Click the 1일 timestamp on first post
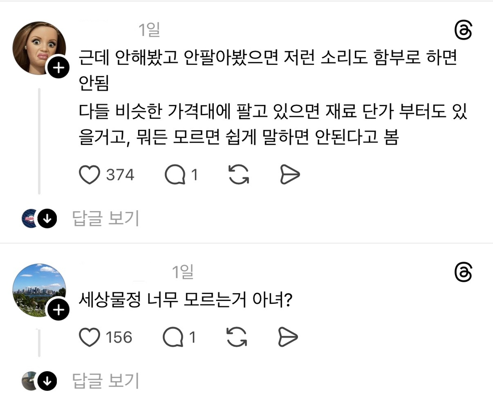The height and width of the screenshot is (401, 493). pos(149,31)
